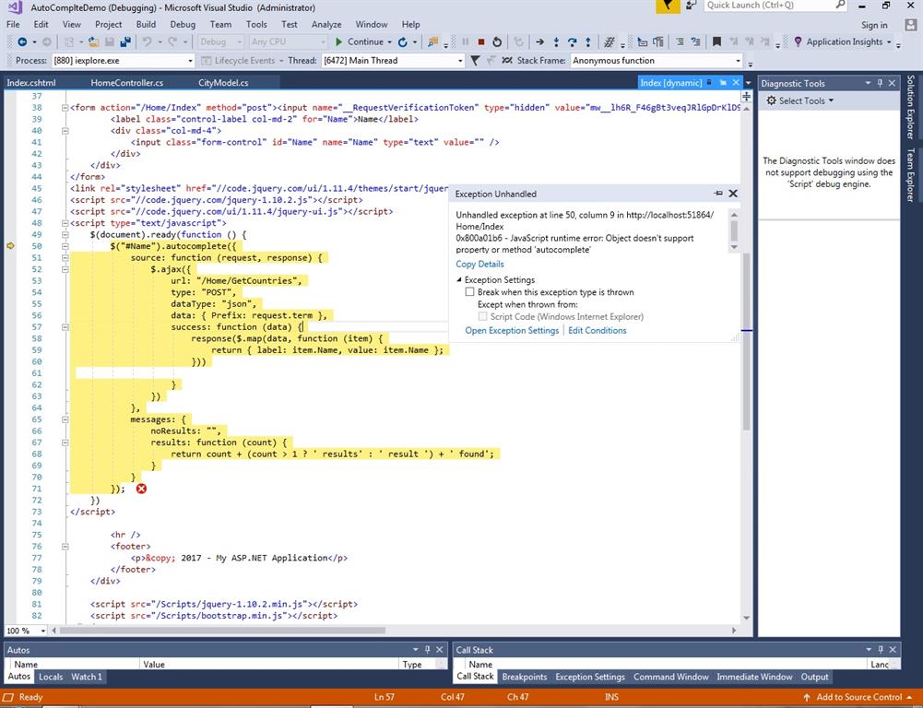Click the red error icon on line 71
The height and width of the screenshot is (708, 923).
click(x=141, y=489)
